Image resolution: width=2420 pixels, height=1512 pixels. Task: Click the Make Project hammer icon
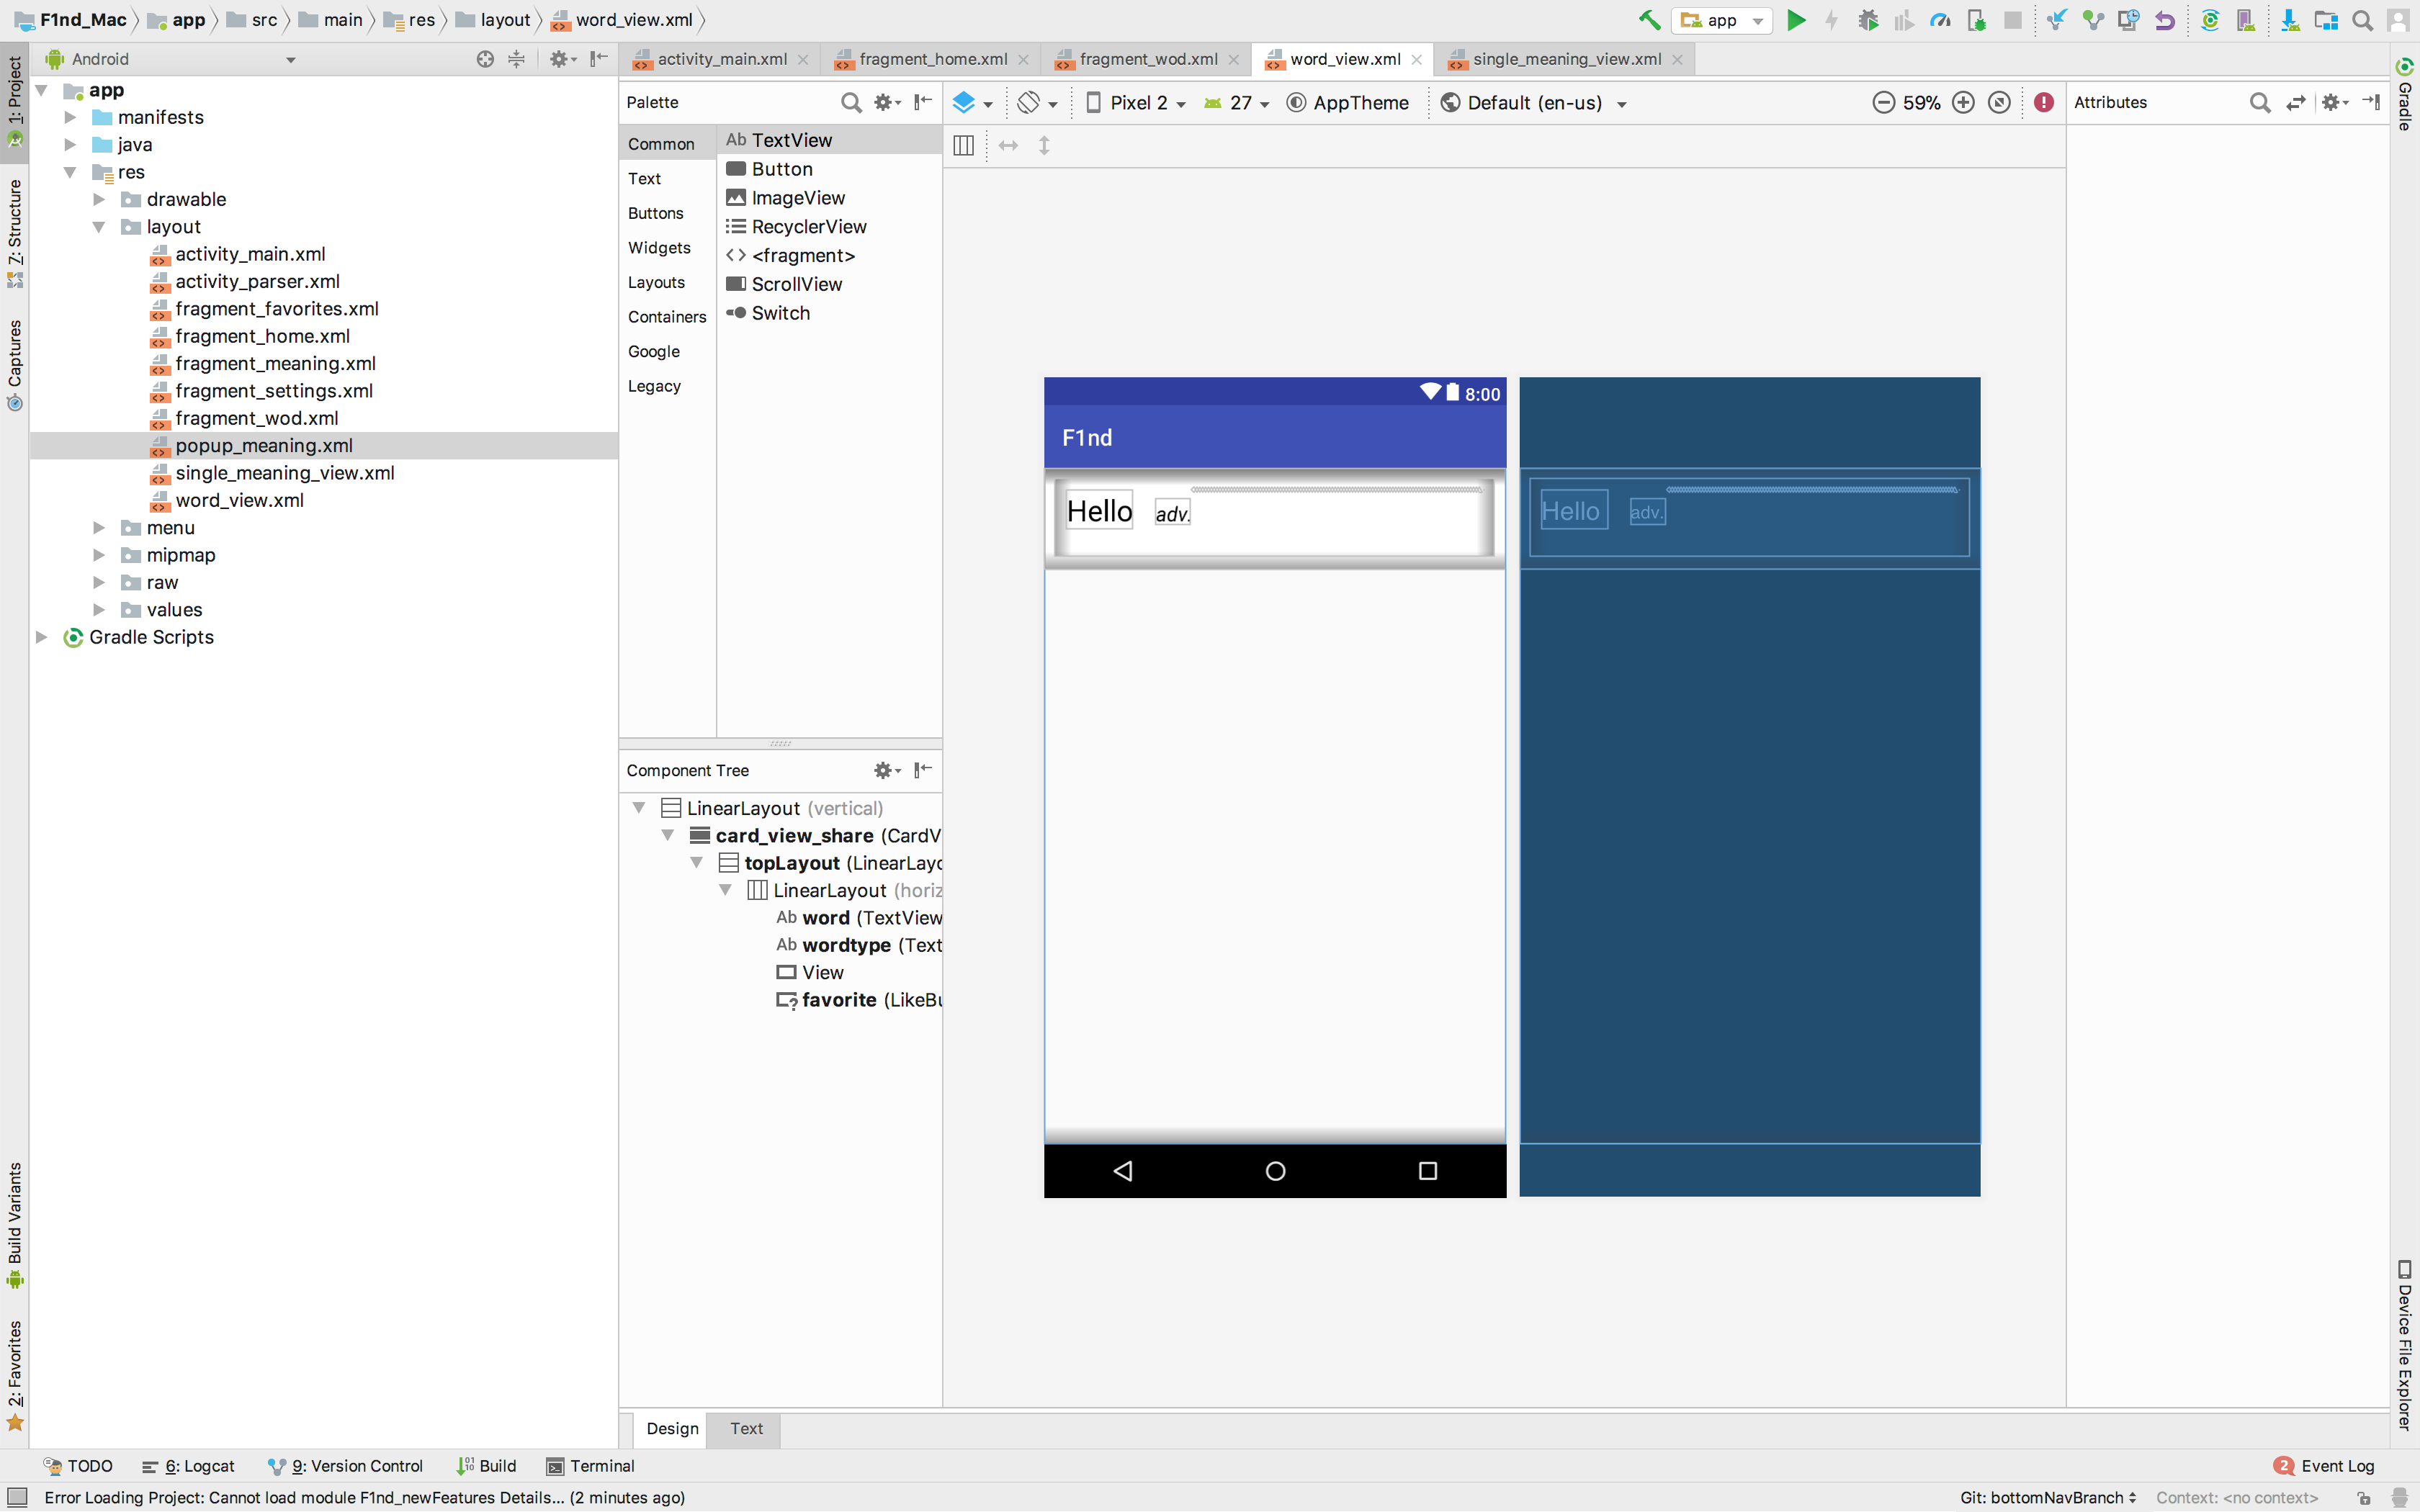pos(1649,20)
